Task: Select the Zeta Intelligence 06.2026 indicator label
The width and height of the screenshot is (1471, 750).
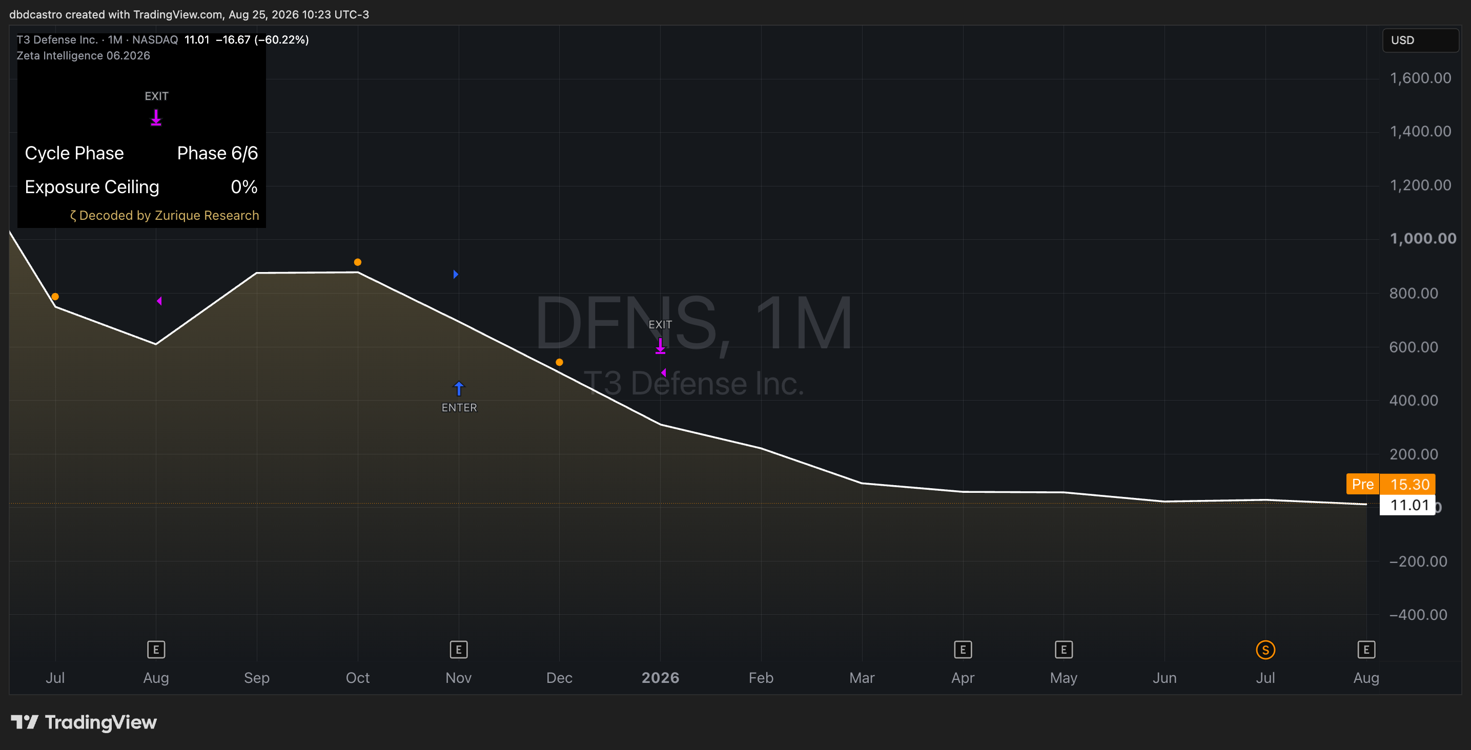Action: pos(84,55)
